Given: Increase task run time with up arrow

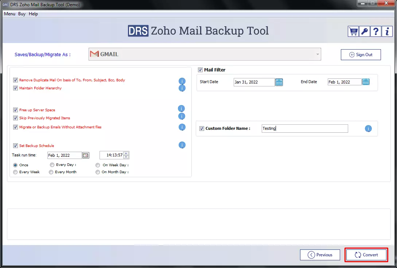Looking at the screenshot, I should tap(126, 153).
